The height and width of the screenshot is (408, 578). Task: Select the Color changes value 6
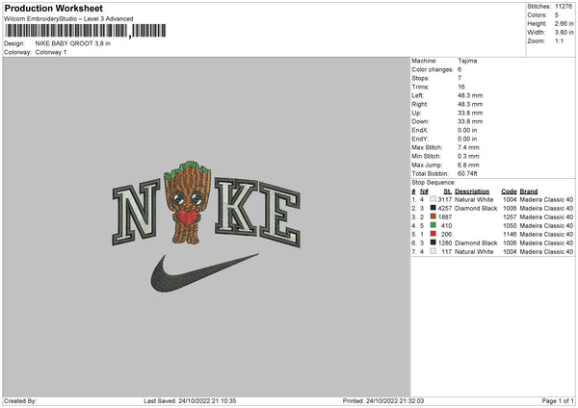460,69
